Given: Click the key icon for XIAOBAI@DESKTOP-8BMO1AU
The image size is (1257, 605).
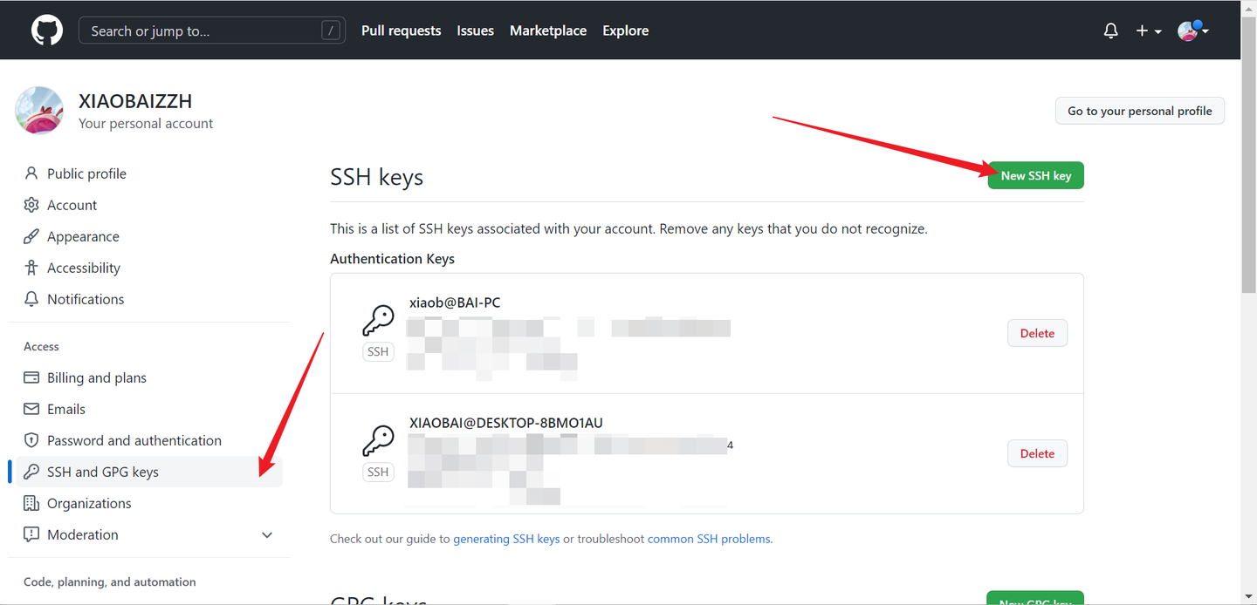Looking at the screenshot, I should pyautogui.click(x=378, y=441).
